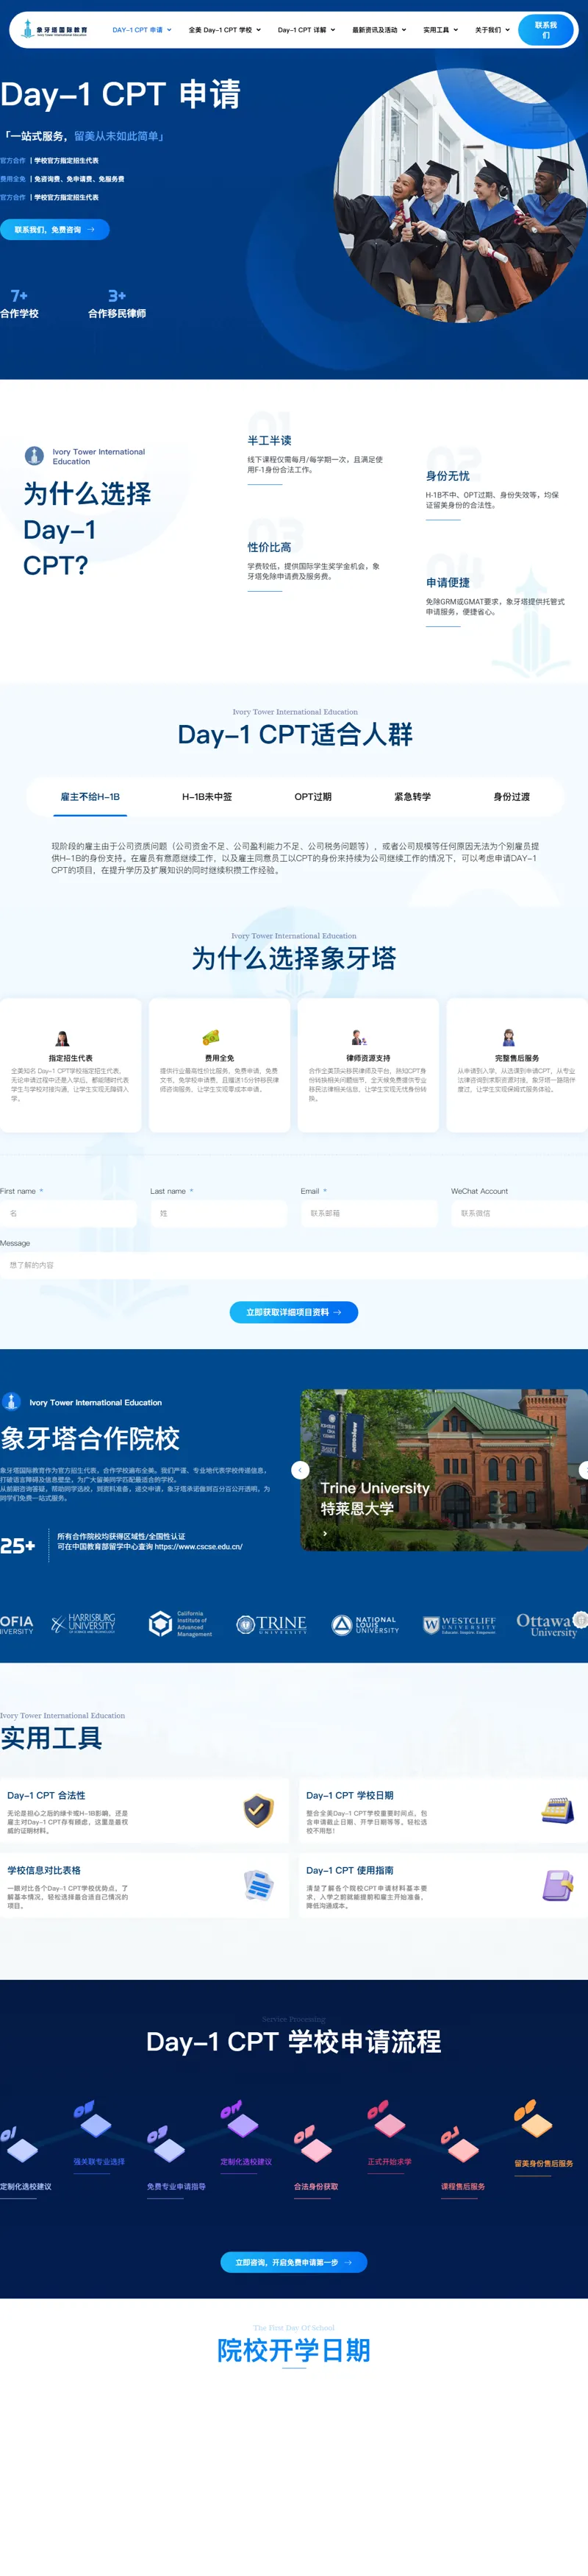Click the previous slide arrow on university carousel
The image size is (588, 2576).
[x=301, y=1470]
